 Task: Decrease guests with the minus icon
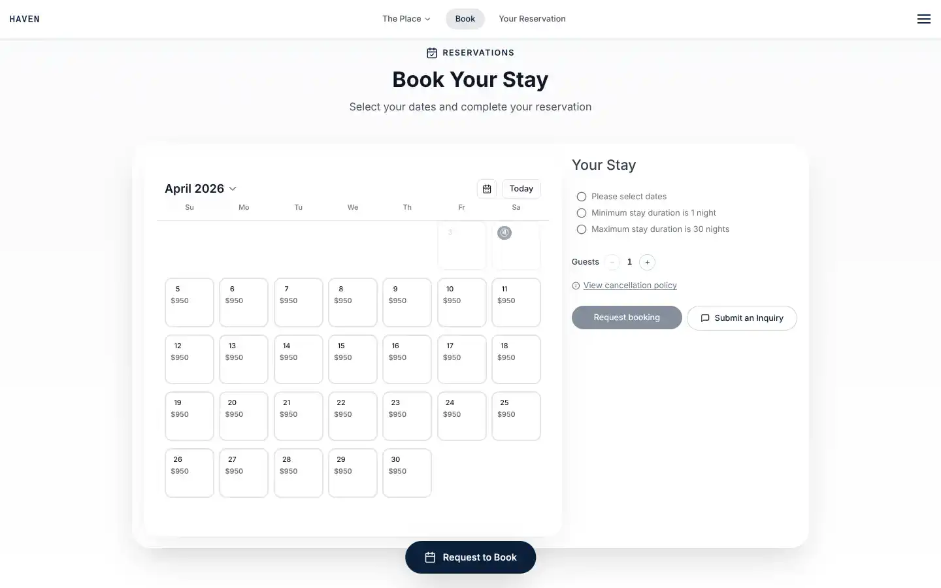612,262
